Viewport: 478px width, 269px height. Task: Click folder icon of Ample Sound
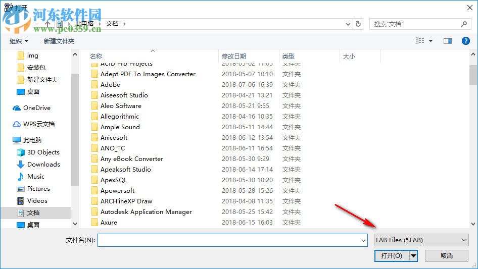(x=94, y=127)
